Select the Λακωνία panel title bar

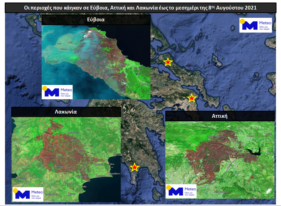[66, 112]
